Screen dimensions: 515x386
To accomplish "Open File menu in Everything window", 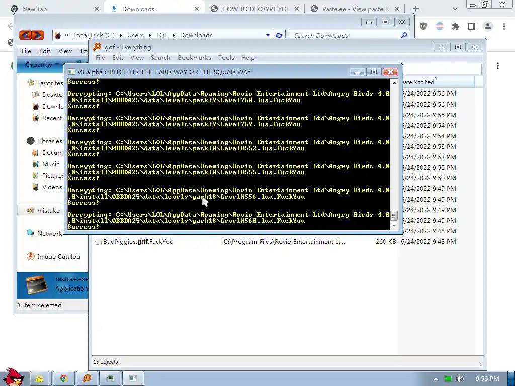I will [100, 58].
